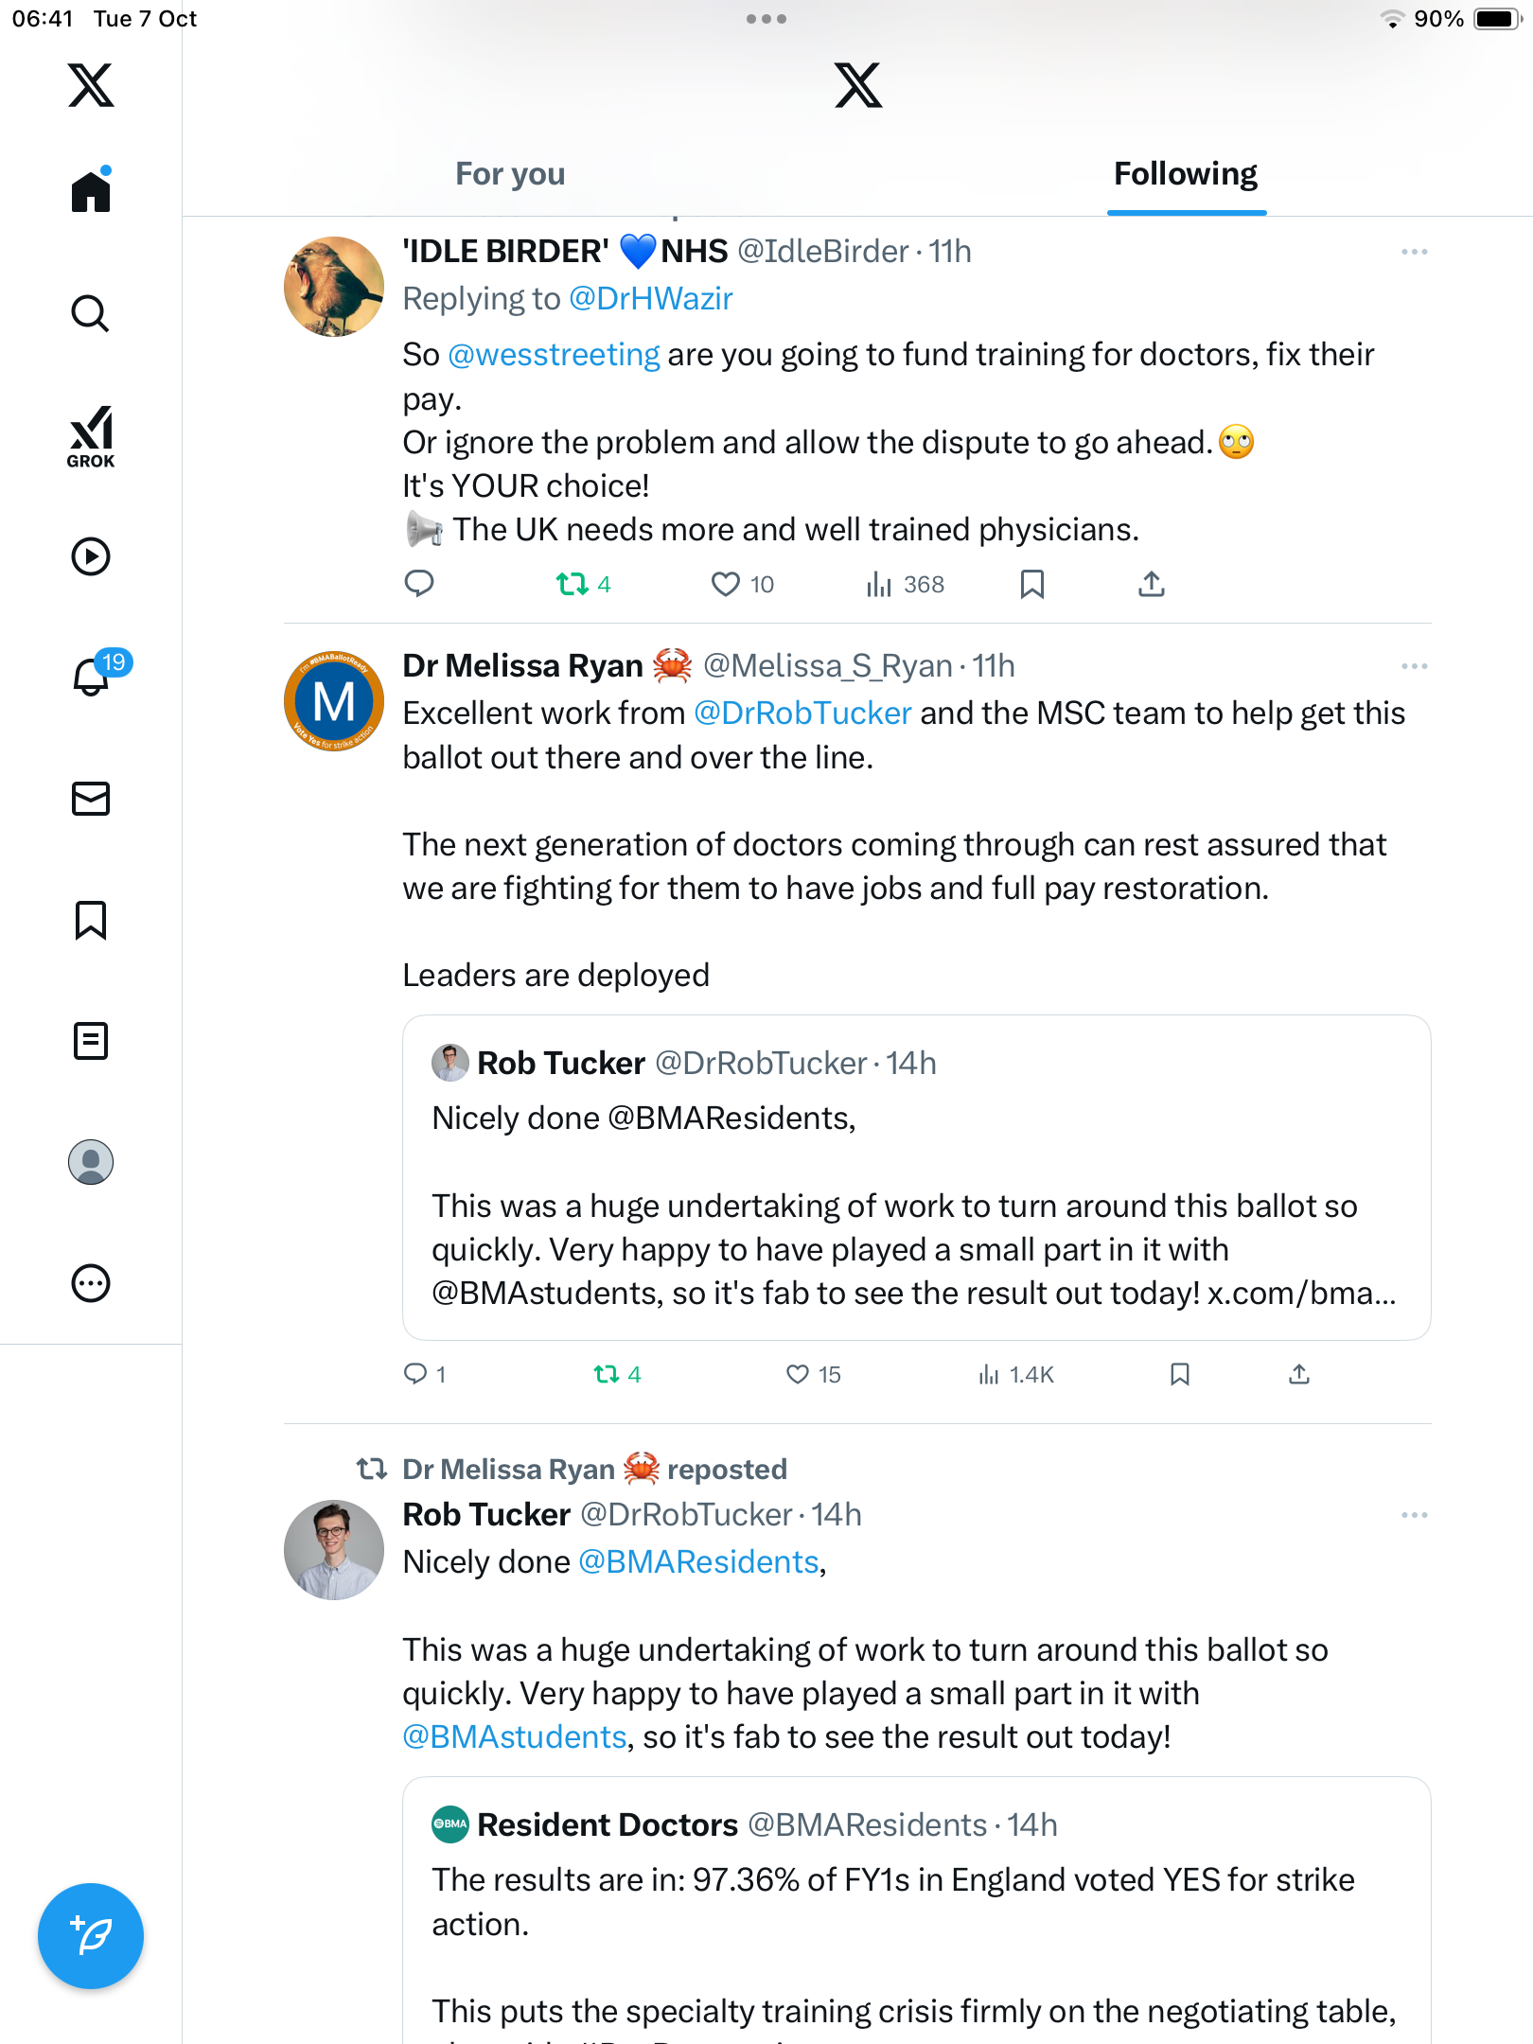Open more options on Melissa Ryan's post
The width and height of the screenshot is (1533, 2044).
1414,666
